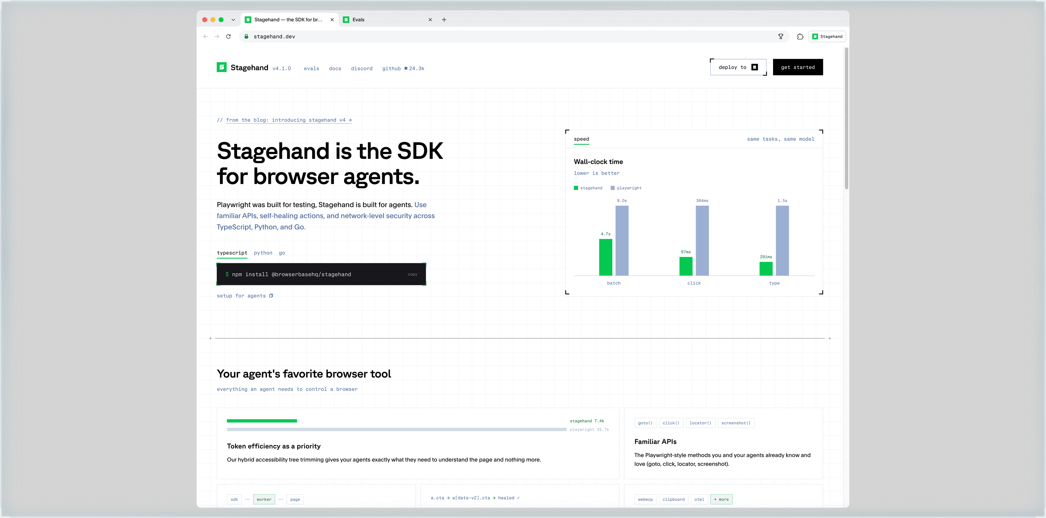This screenshot has height=518, width=1046.
Task: Click the 'lower is better' label
Action: 597,174
